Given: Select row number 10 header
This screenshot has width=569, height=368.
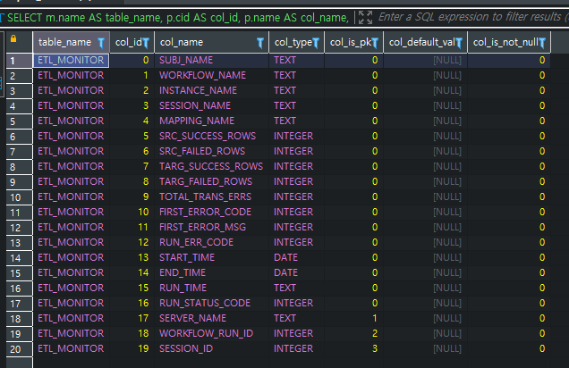Looking at the screenshot, I should coord(19,197).
